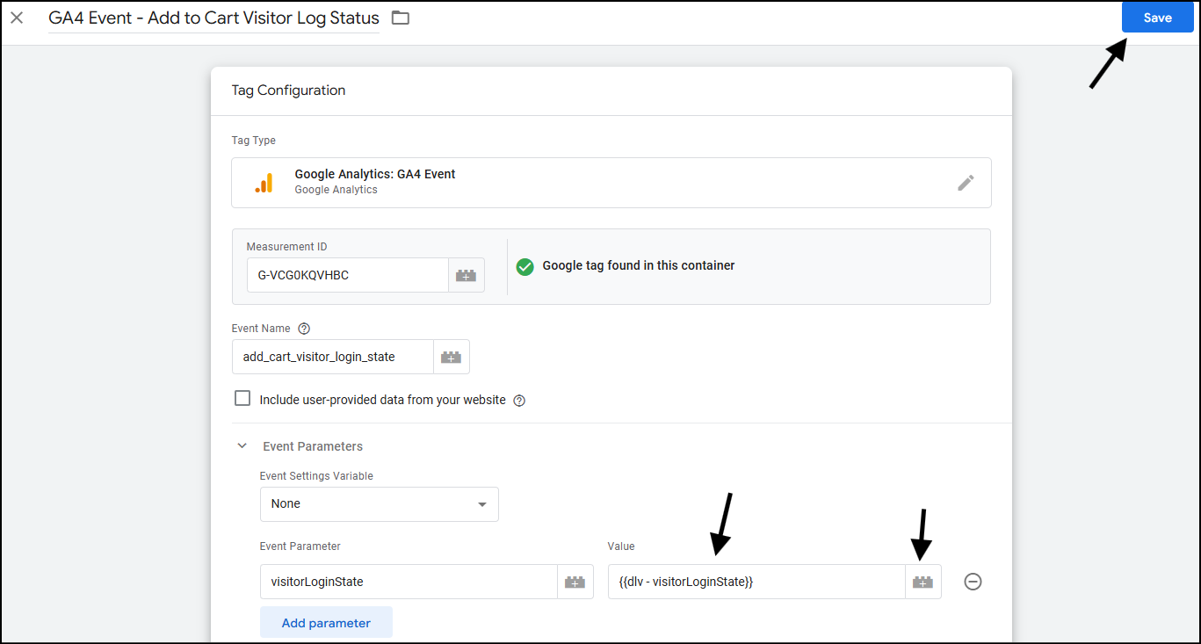This screenshot has width=1201, height=644.
Task: Save the tag
Action: pos(1157,18)
